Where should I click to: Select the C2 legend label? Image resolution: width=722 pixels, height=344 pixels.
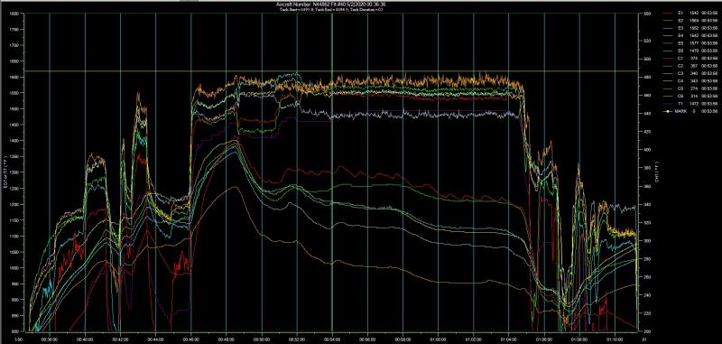point(680,65)
